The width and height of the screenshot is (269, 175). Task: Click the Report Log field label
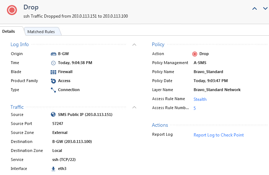click(x=162, y=135)
